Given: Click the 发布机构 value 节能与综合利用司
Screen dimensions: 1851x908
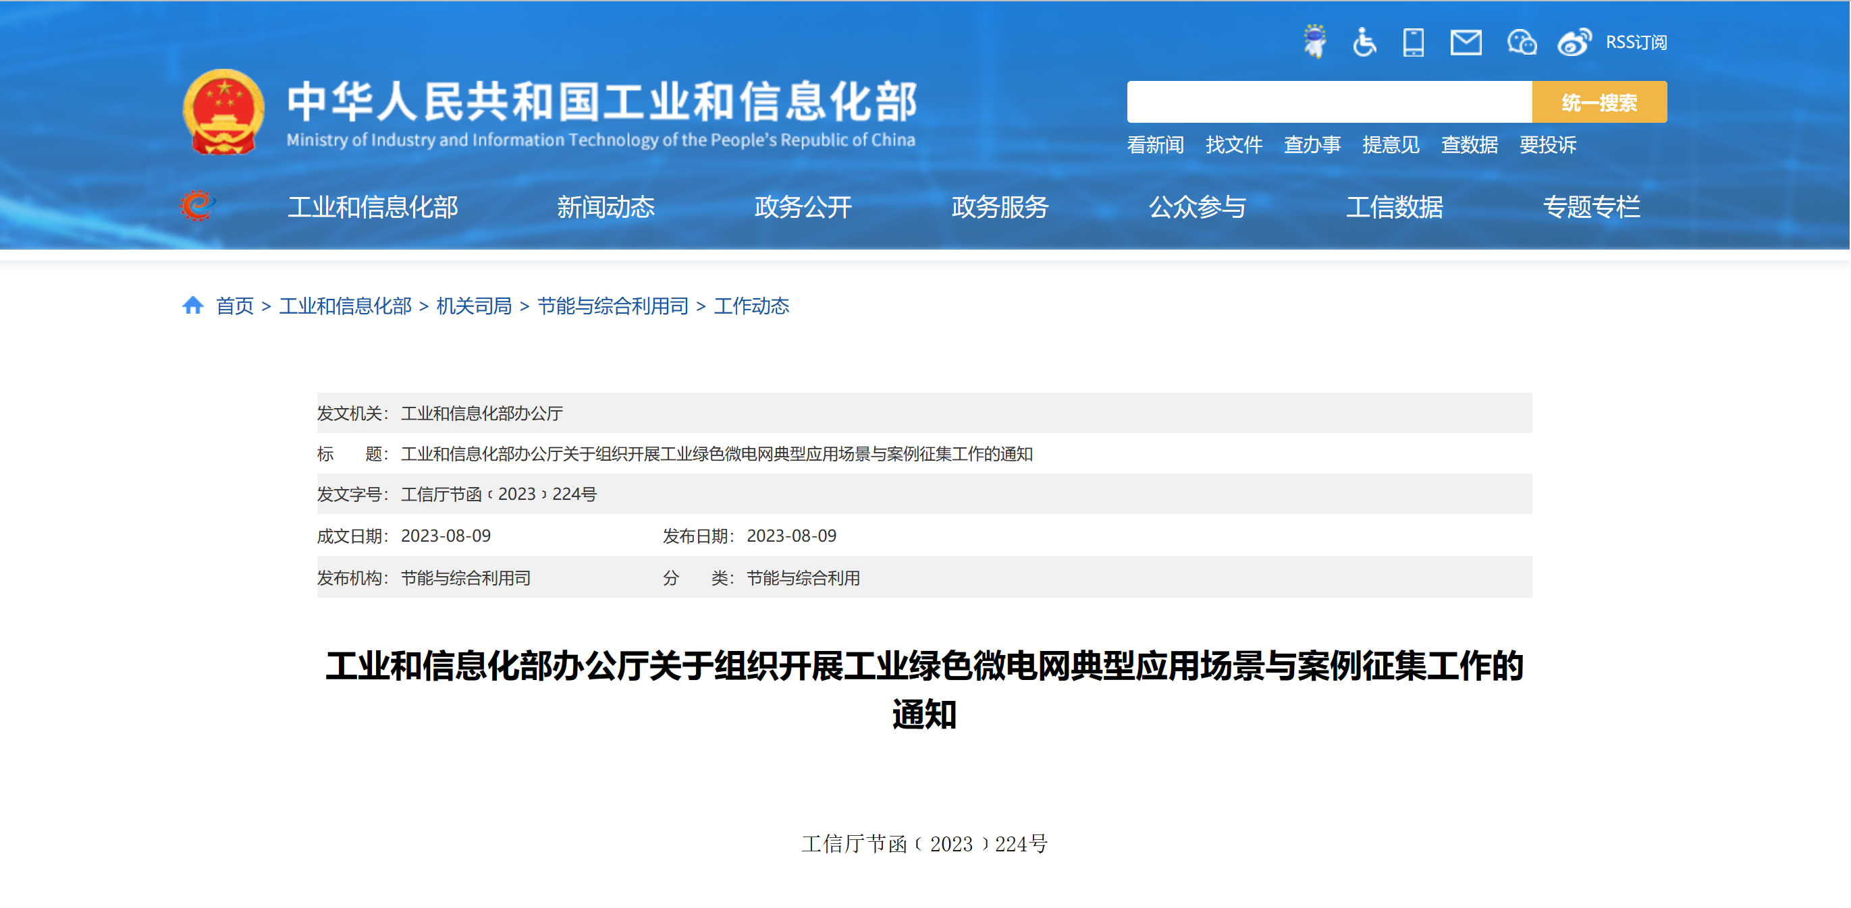Looking at the screenshot, I should click(466, 578).
